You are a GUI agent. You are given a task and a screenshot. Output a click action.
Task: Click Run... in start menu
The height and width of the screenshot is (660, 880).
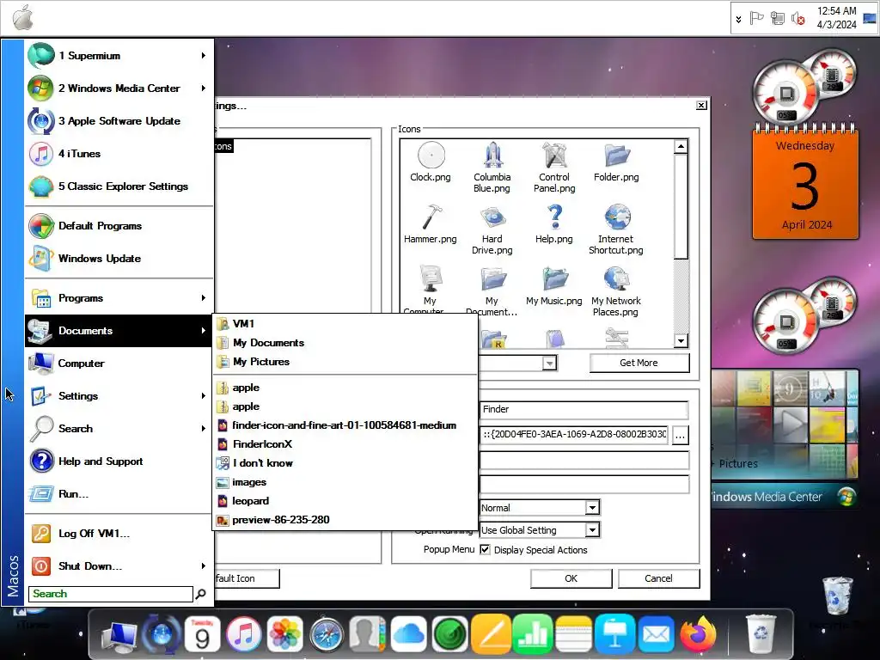coord(119,494)
